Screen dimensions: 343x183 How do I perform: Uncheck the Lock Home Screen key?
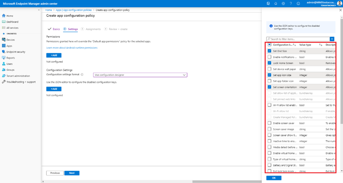(269, 63)
